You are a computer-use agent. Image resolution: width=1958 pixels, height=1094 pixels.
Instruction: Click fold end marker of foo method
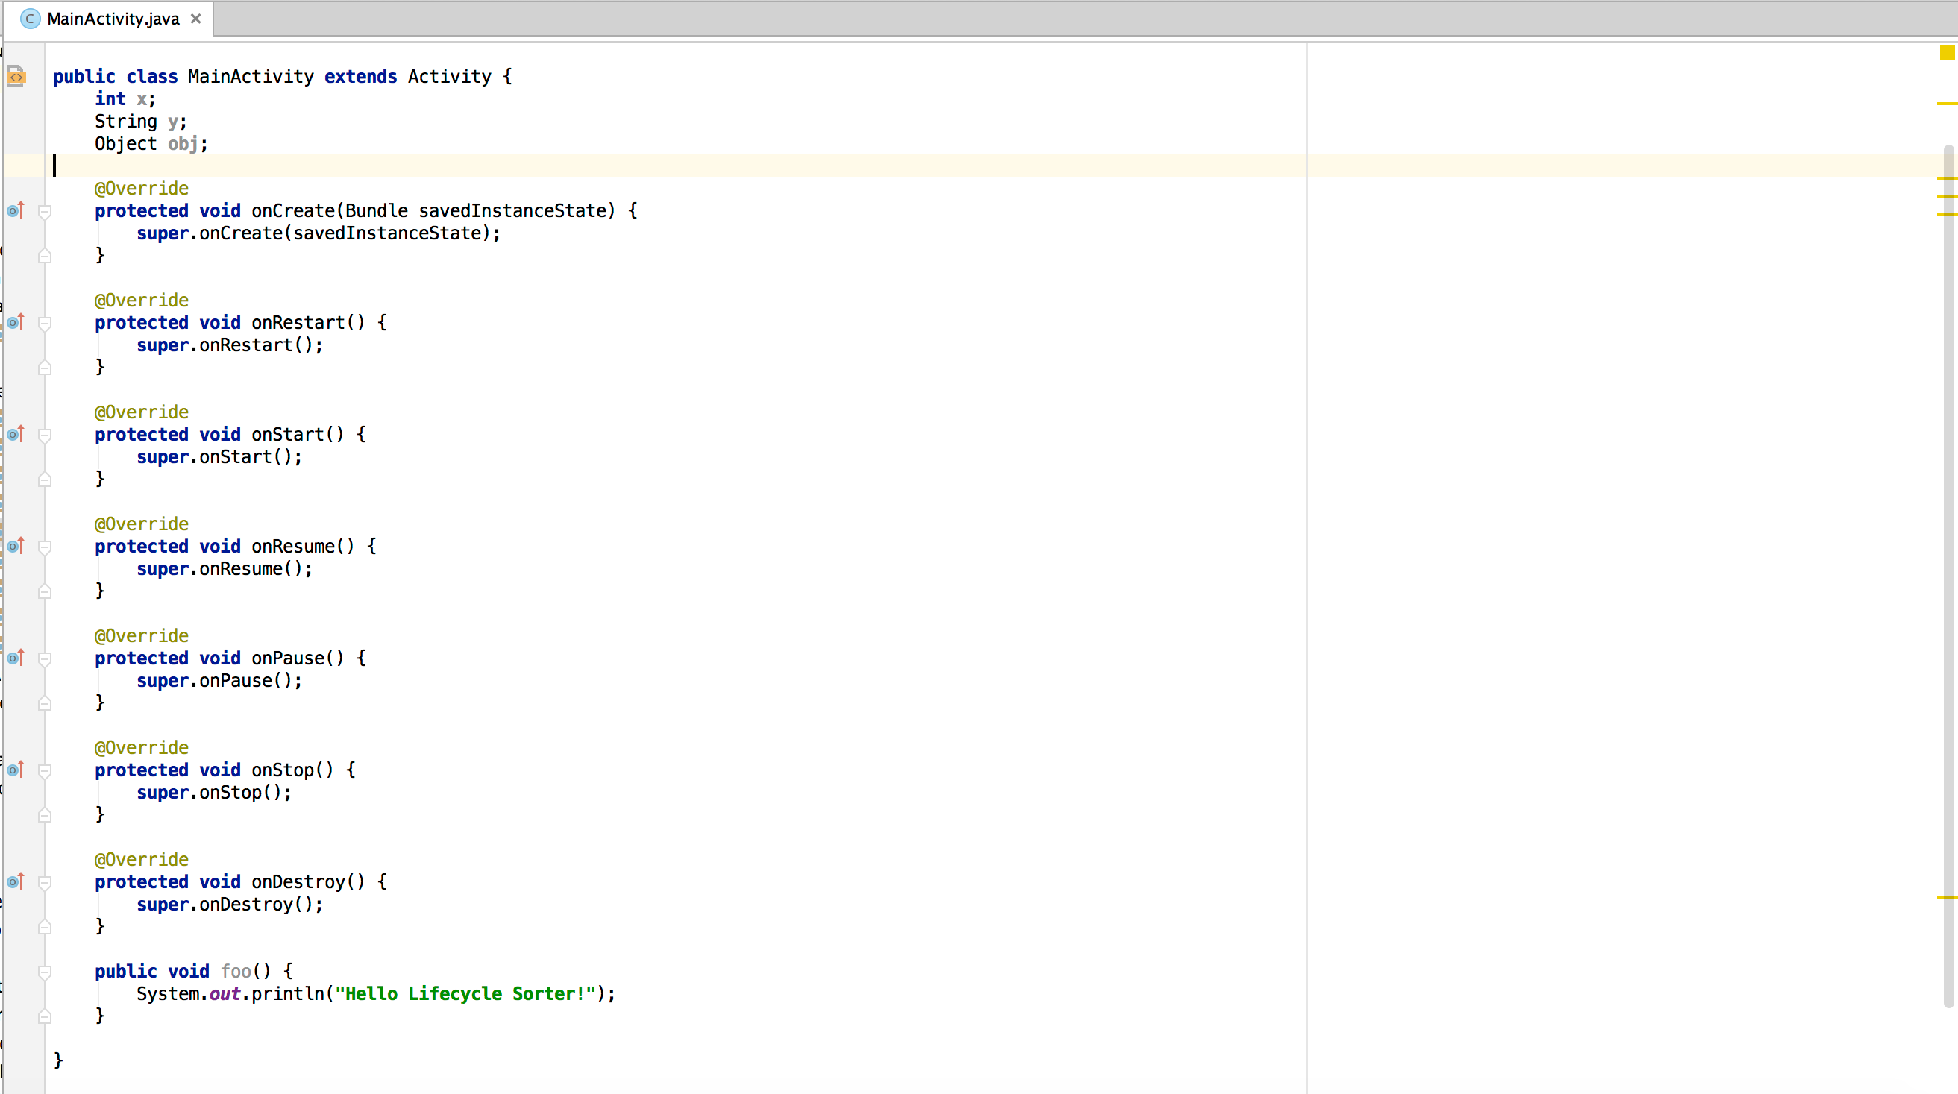[45, 1016]
